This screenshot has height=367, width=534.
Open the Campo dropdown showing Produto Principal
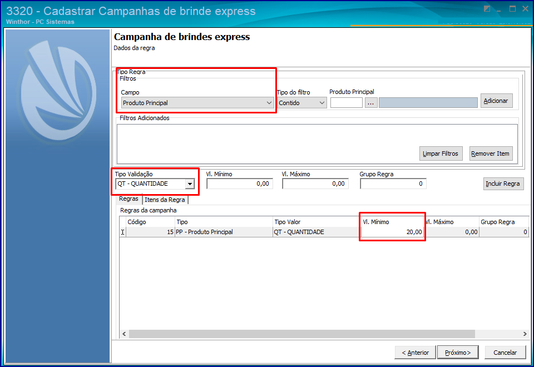point(197,103)
